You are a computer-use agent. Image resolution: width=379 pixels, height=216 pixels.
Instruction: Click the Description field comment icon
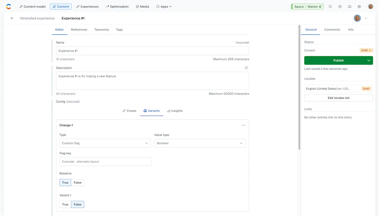[246, 68]
